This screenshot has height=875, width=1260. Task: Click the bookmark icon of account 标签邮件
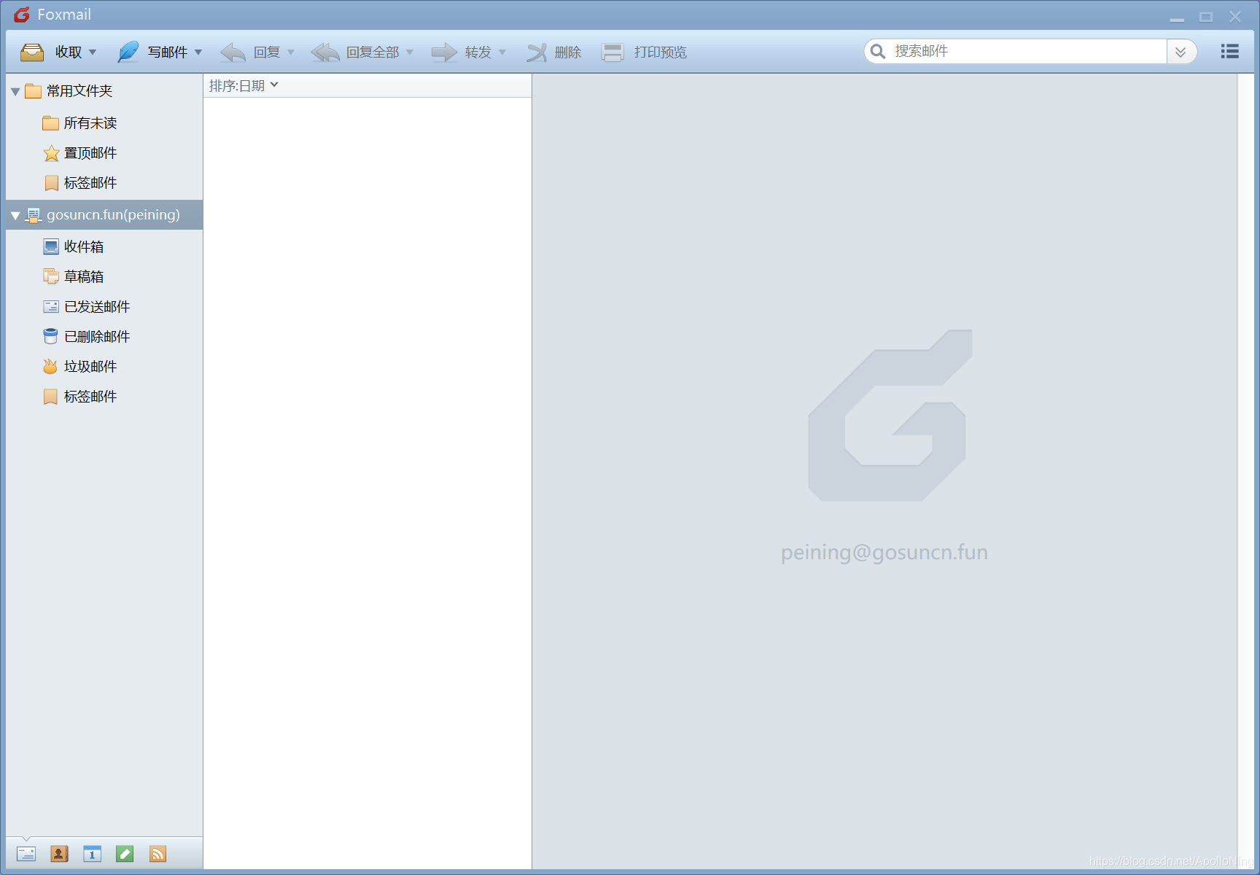[x=50, y=397]
